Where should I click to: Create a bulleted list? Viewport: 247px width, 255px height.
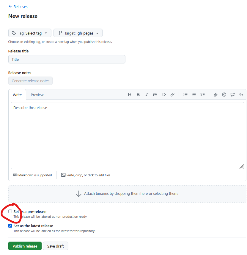194,94
